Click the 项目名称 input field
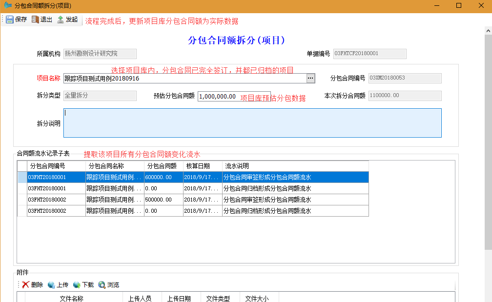This screenshot has height=302, width=492. tap(185, 79)
